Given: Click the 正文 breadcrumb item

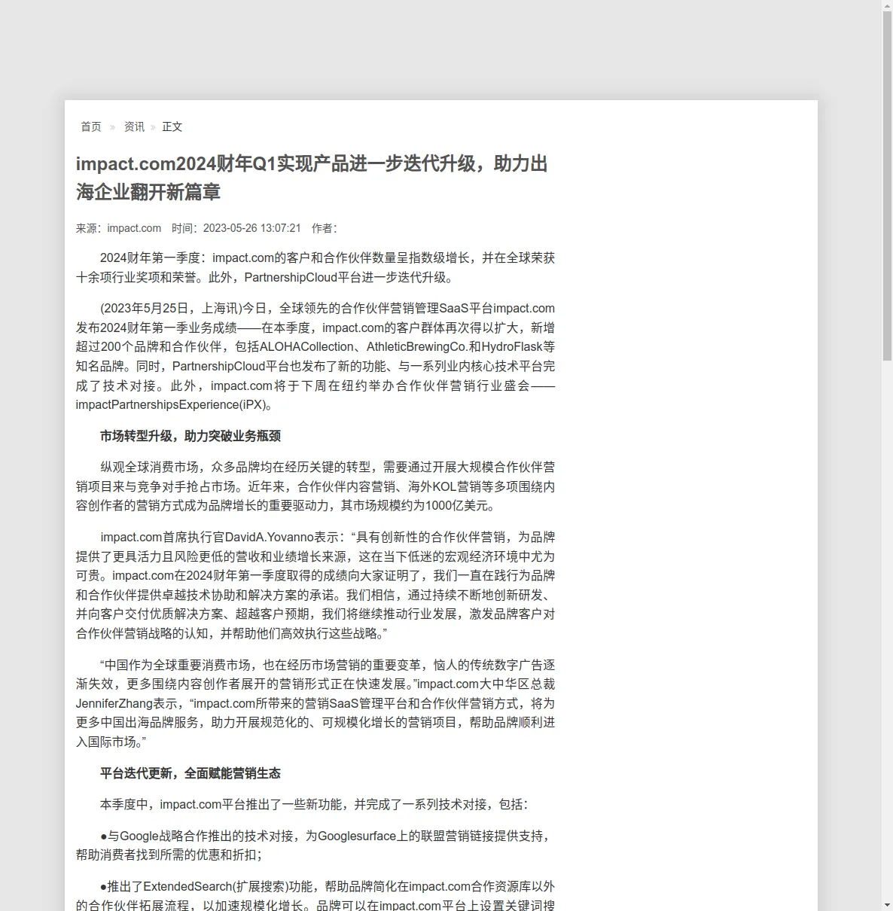Looking at the screenshot, I should pyautogui.click(x=172, y=126).
